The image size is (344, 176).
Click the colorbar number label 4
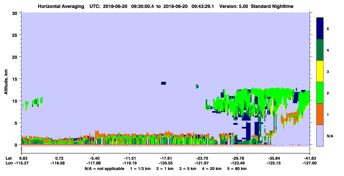coord(328,50)
